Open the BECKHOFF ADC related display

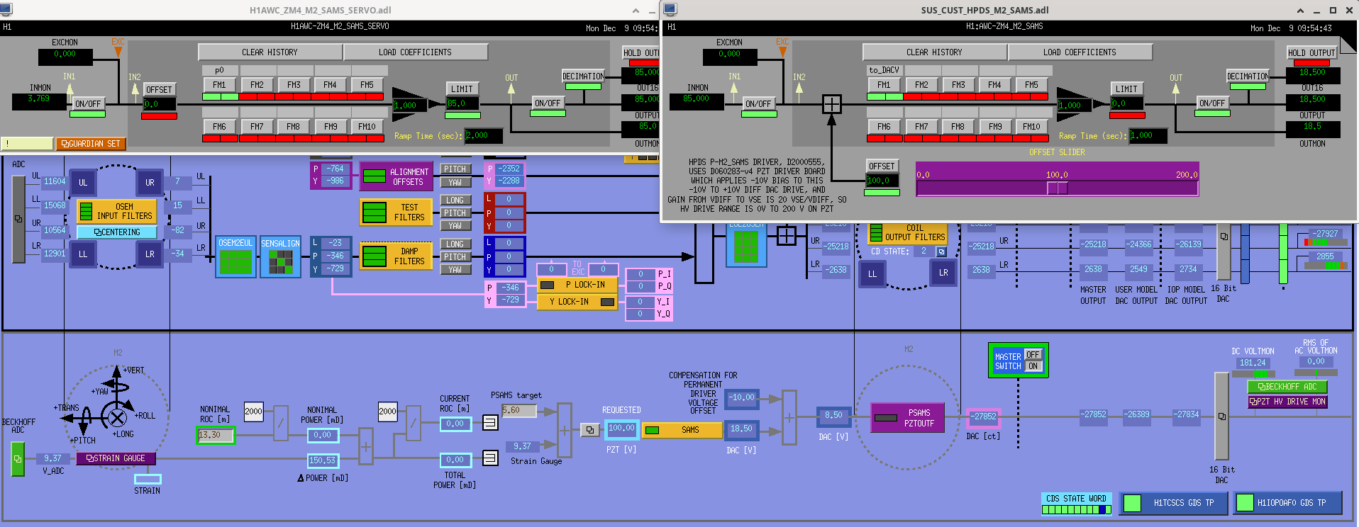[x=1287, y=387]
